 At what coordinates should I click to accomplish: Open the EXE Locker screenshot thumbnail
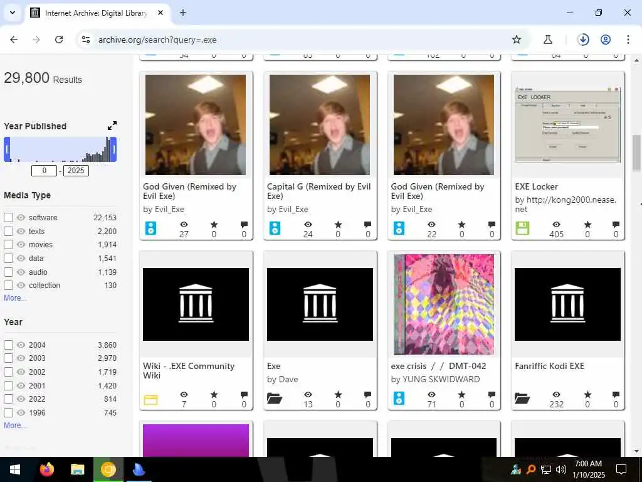click(567, 125)
